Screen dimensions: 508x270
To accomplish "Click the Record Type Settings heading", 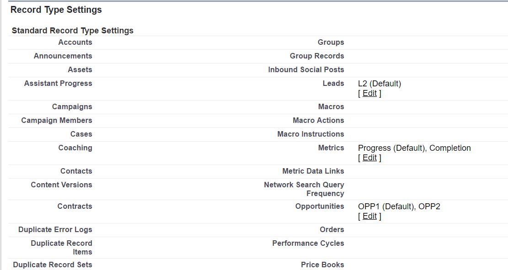I will click(56, 10).
